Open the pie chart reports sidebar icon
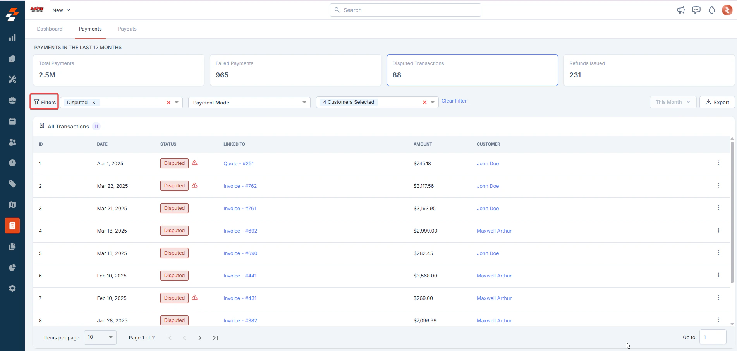The height and width of the screenshot is (351, 737). 12,267
